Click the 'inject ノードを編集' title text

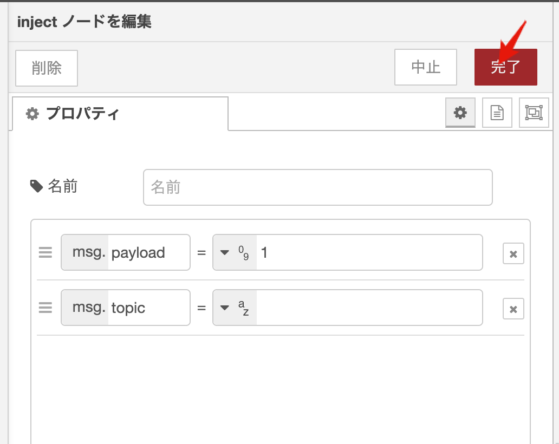(x=84, y=21)
